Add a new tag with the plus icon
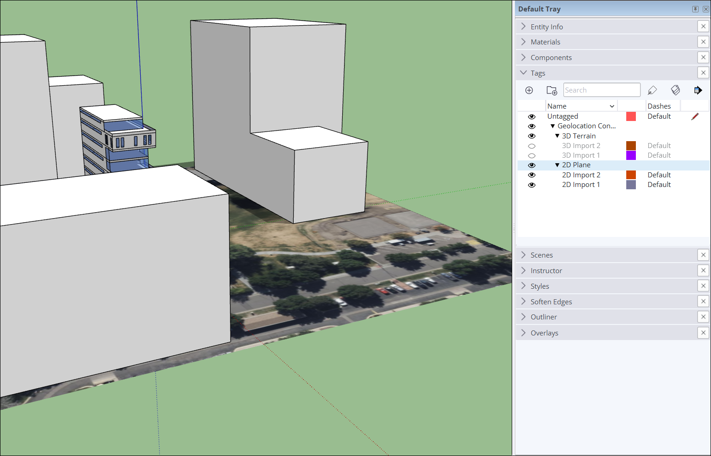 (529, 90)
